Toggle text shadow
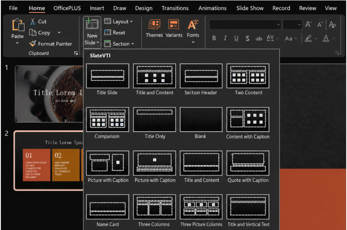 tap(247, 38)
